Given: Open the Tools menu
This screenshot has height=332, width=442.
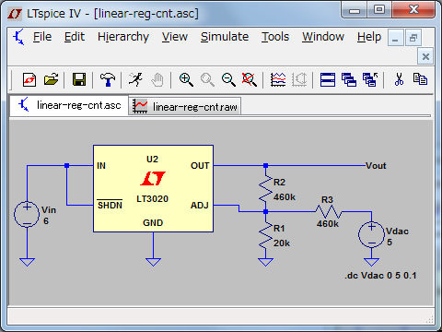Looking at the screenshot, I should (x=275, y=37).
